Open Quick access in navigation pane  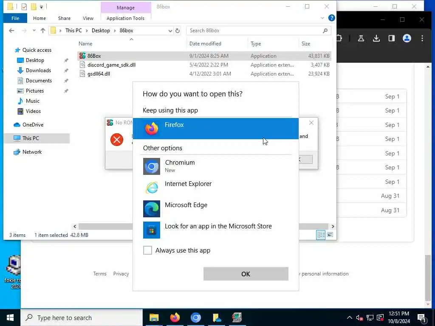(x=37, y=50)
